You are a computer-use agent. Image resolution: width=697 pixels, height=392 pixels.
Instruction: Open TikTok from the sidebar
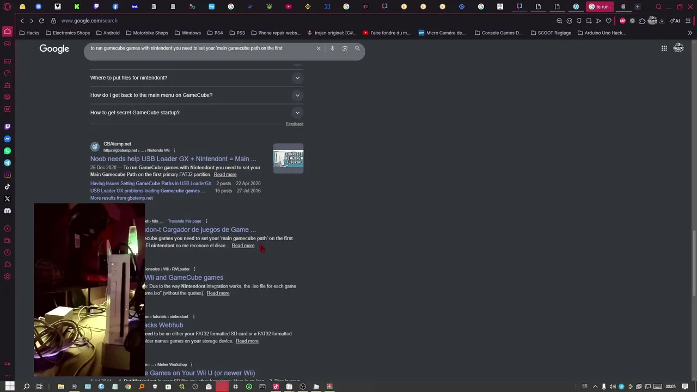(7, 187)
